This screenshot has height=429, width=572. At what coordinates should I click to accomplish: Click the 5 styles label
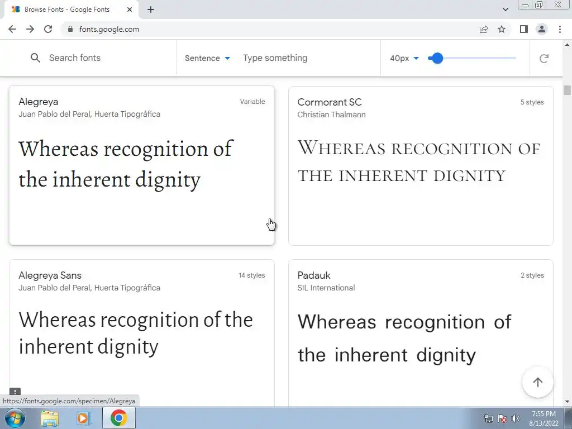532,102
